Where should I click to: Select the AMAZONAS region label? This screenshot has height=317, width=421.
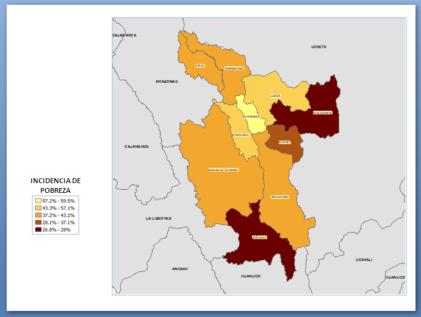tap(166, 81)
